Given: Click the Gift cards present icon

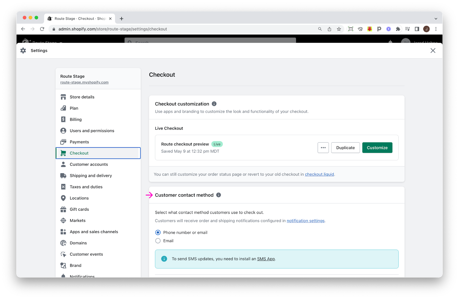Looking at the screenshot, I should [x=63, y=209].
